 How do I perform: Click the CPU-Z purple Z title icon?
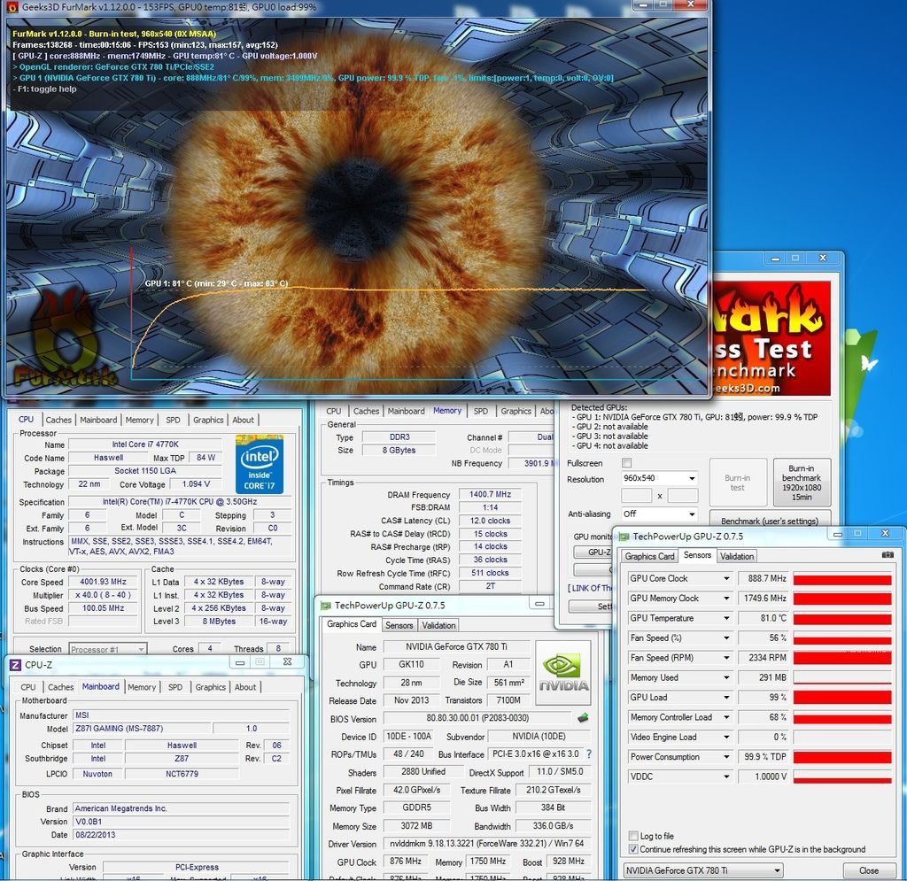click(16, 665)
